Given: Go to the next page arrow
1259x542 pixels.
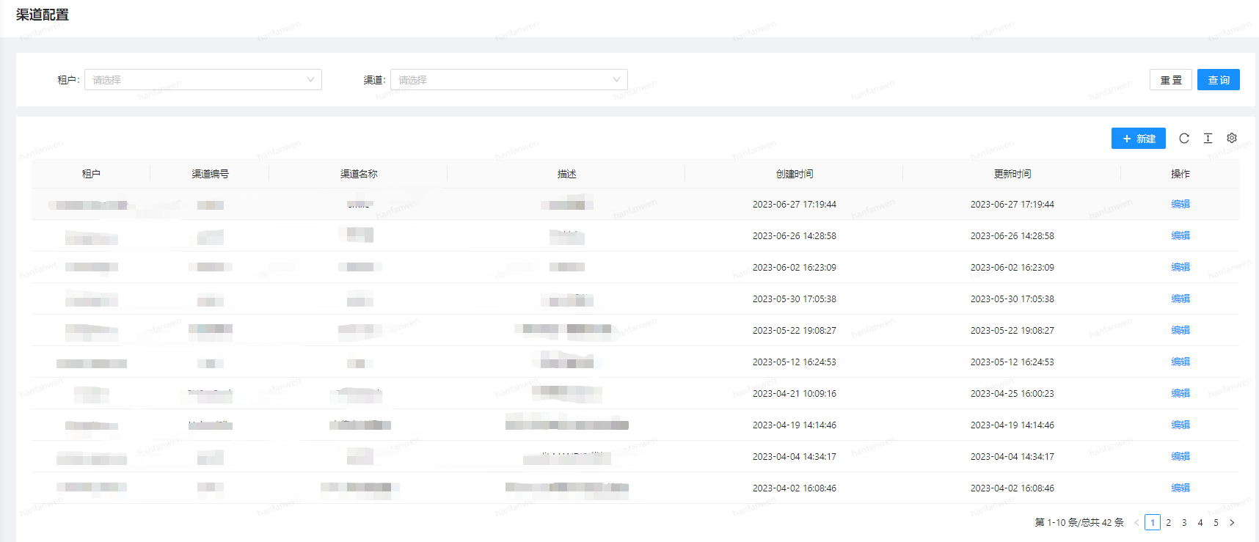Looking at the screenshot, I should pyautogui.click(x=1232, y=523).
